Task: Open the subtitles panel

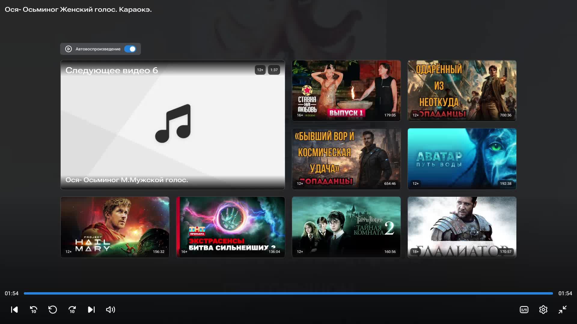Action: point(524,310)
